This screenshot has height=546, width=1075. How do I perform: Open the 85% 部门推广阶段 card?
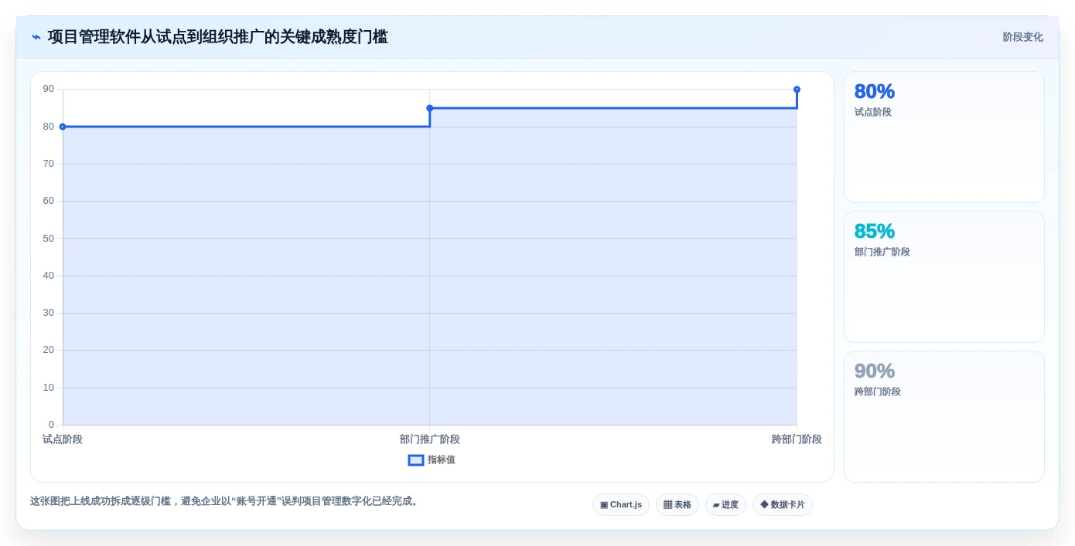click(944, 277)
